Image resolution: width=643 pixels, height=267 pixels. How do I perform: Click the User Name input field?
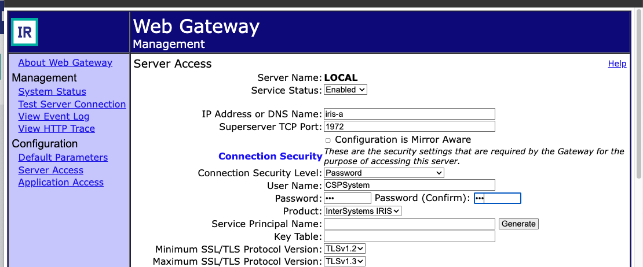409,186
